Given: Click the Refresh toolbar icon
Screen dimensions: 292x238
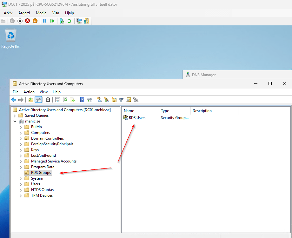Looking at the screenshot, I should pos(65,100).
